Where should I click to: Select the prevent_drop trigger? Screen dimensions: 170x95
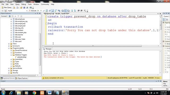(x=22, y=57)
